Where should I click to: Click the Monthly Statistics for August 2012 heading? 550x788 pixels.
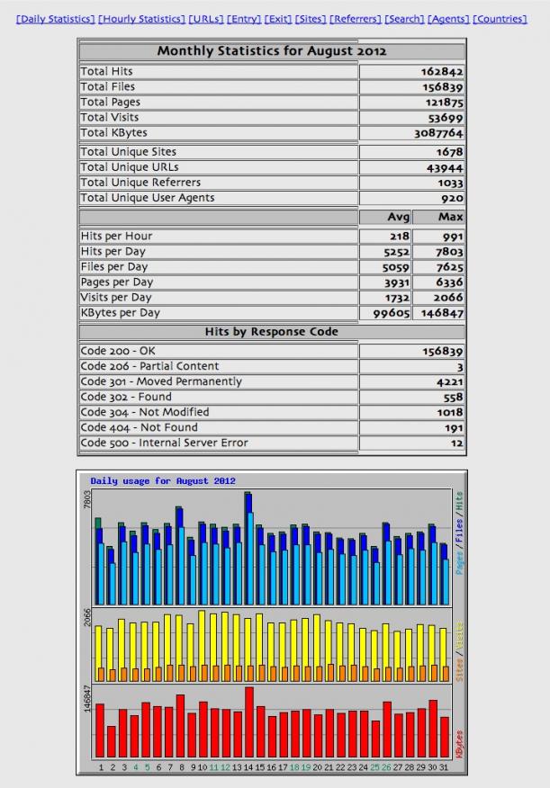[x=272, y=50]
